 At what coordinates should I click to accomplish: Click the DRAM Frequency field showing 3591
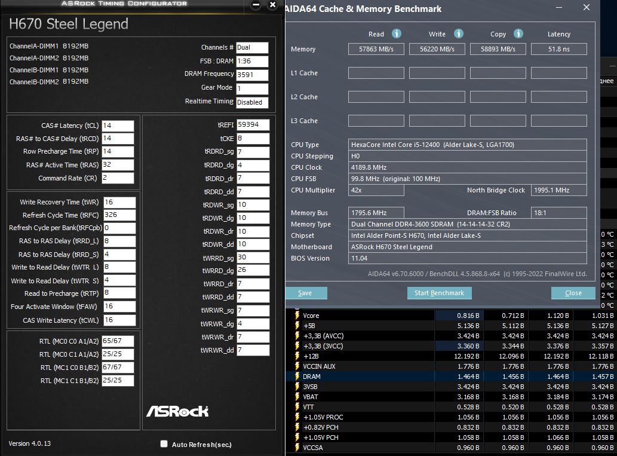(x=252, y=75)
